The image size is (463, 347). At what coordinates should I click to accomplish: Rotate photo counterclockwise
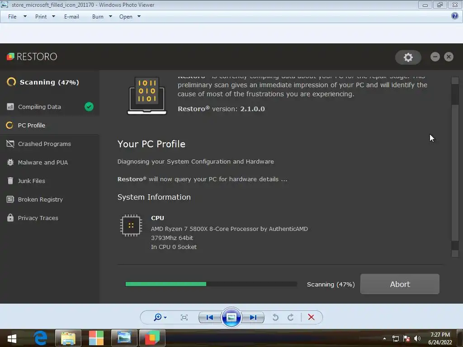click(275, 318)
